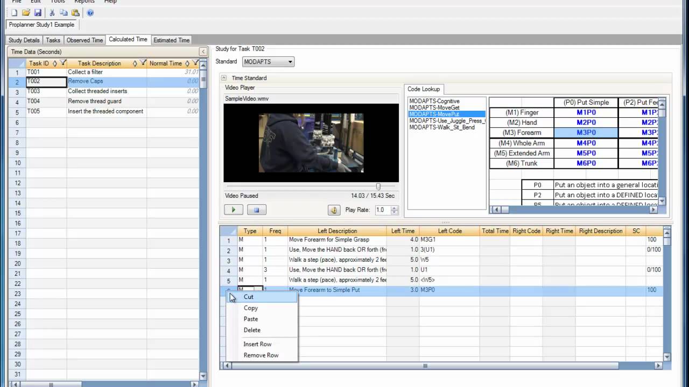Open the Tools menu
The width and height of the screenshot is (689, 387).
click(x=58, y=2)
